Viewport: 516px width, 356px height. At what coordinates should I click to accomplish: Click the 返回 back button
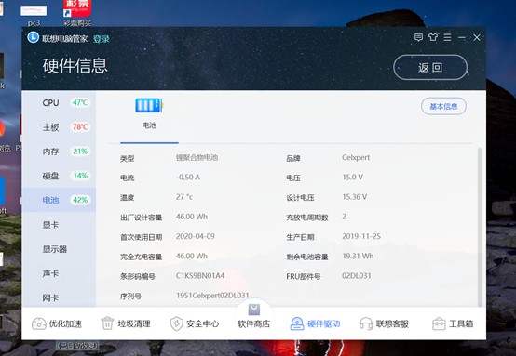tap(430, 67)
